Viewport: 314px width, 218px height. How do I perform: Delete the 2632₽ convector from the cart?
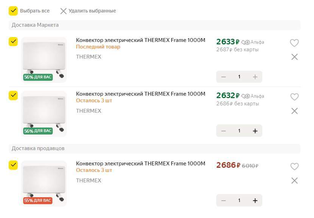pyautogui.click(x=294, y=111)
